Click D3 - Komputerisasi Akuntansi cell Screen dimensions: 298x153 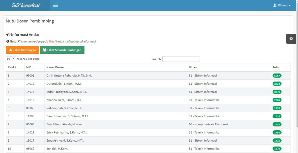tap(229, 124)
